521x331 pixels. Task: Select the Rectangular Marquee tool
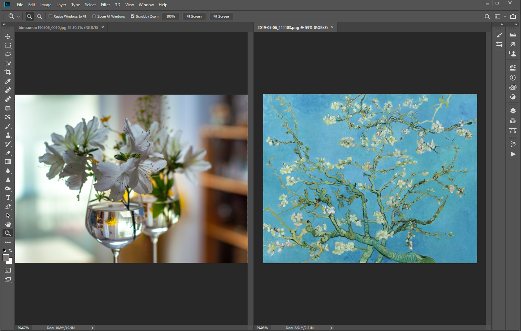(x=8, y=45)
